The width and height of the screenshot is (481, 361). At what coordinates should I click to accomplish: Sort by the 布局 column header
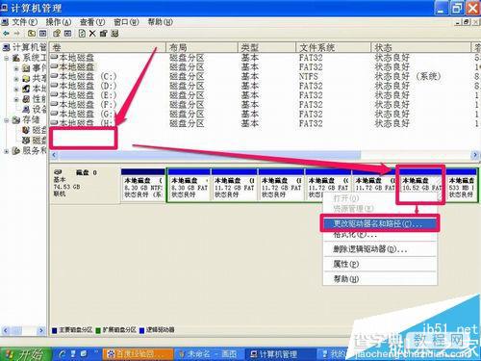(x=202, y=48)
